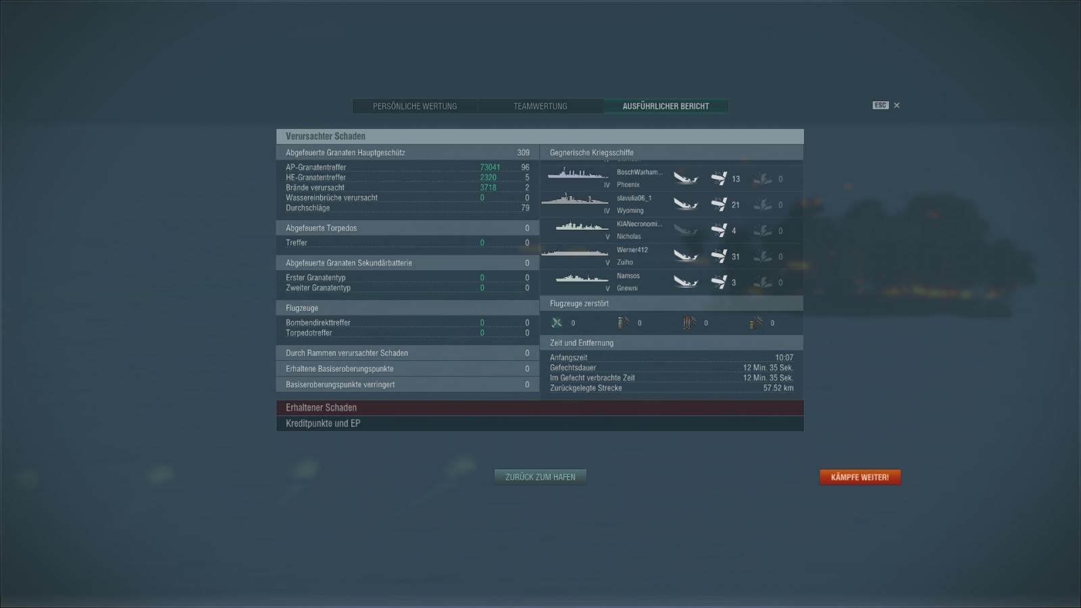Click the explosion icon in Gnewni row
The width and height of the screenshot is (1081, 608).
(x=763, y=282)
